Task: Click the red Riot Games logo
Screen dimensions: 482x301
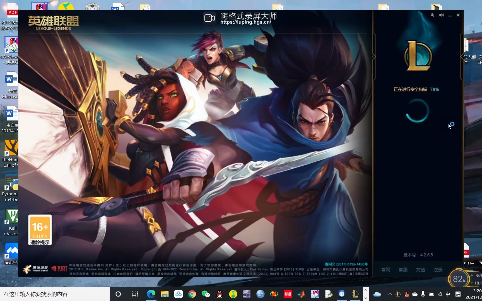Action: (x=59, y=269)
